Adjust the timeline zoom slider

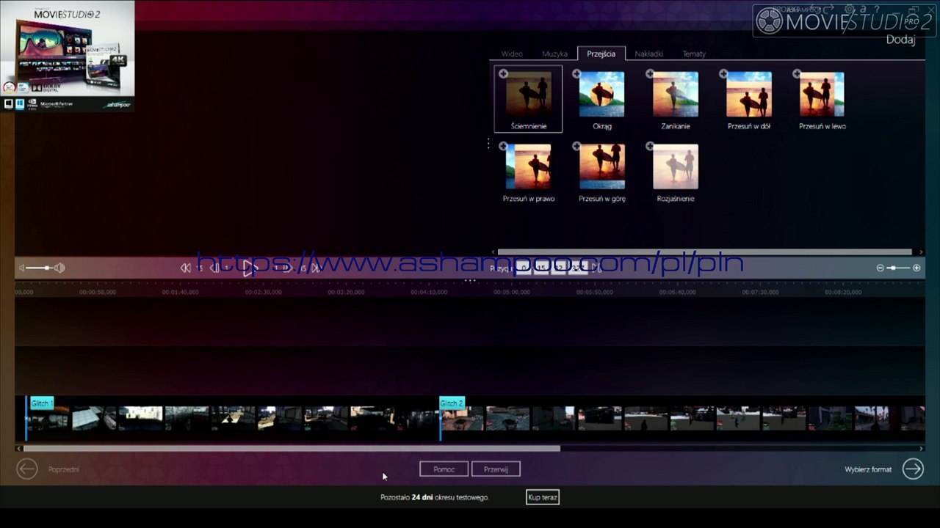click(892, 268)
